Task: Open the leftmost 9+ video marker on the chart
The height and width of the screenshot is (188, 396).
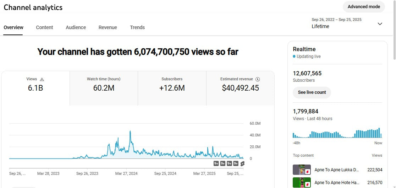Action: (216, 163)
